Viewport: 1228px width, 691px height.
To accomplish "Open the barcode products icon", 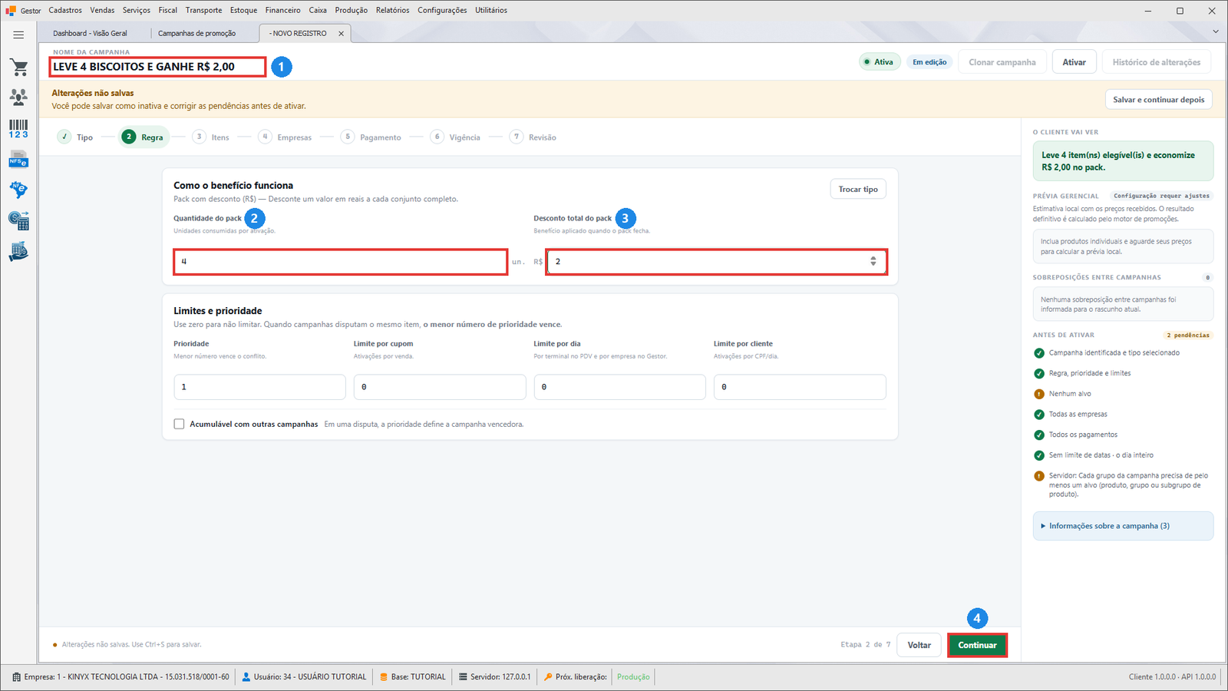I will point(18,128).
